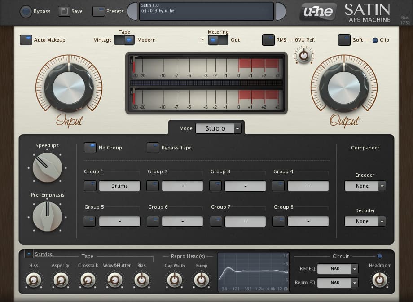Collapse the Service panel arrow
413x302 pixels.
point(29,254)
